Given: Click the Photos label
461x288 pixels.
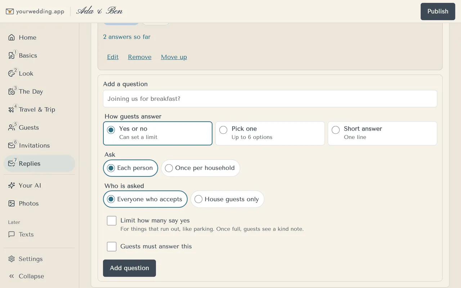Looking at the screenshot, I should (29, 203).
